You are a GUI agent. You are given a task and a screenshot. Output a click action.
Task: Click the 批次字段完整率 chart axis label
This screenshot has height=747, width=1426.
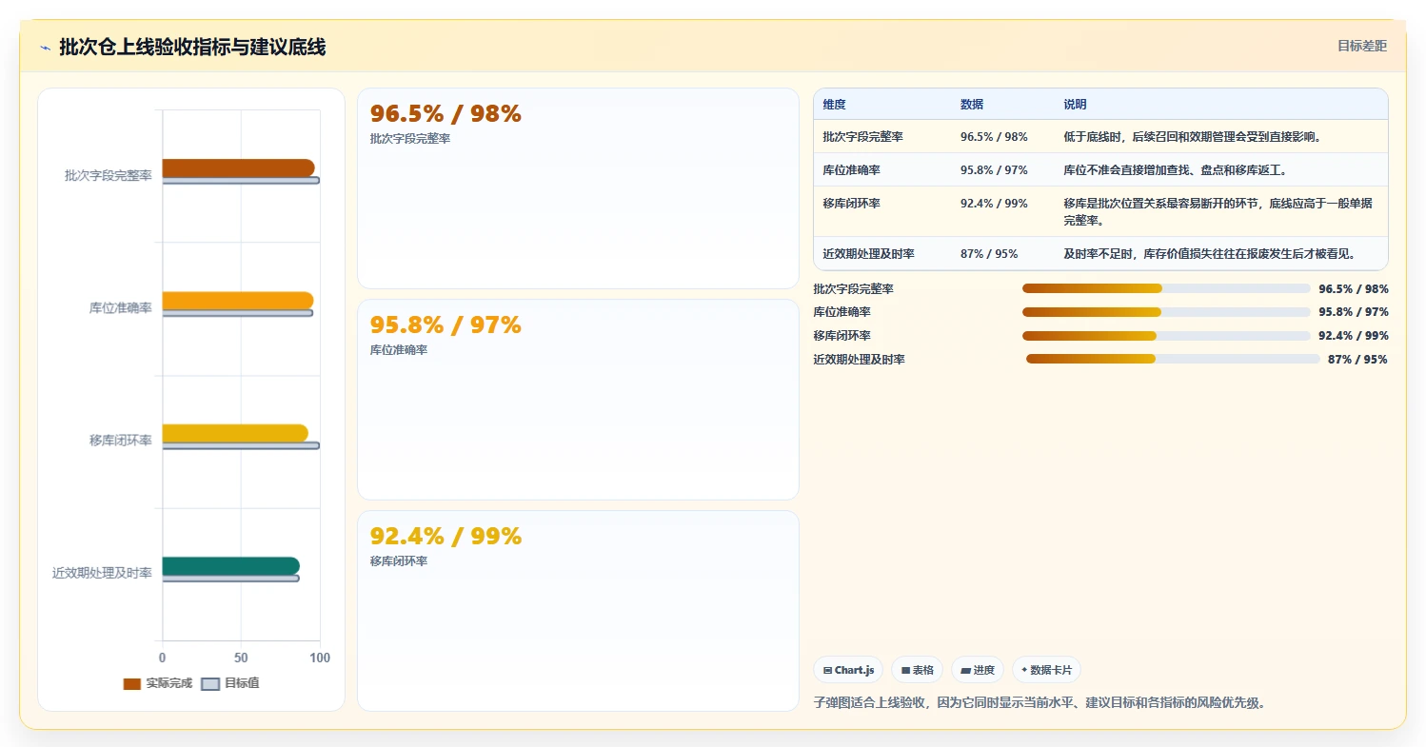[x=108, y=176]
